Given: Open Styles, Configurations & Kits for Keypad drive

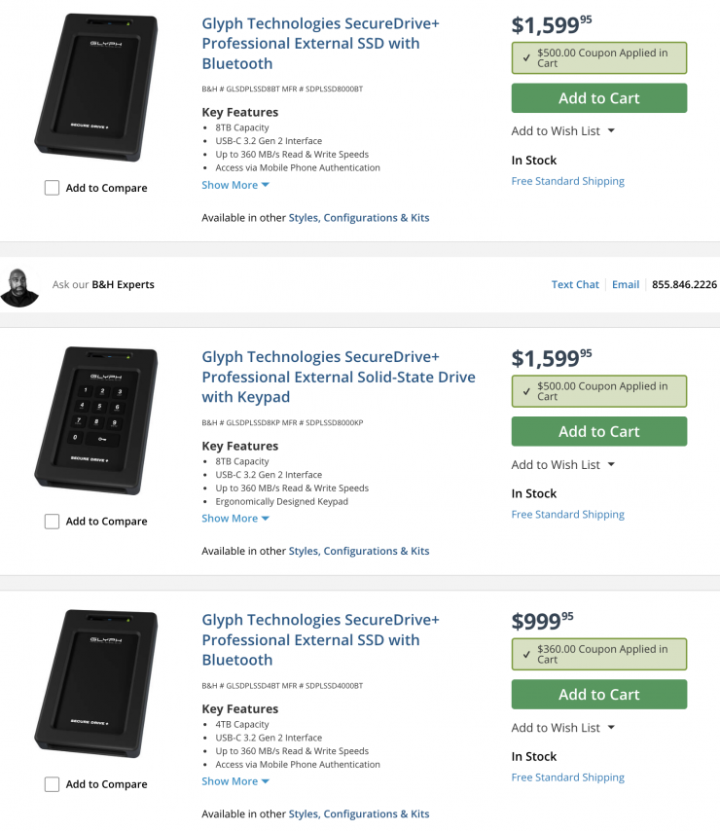Looking at the screenshot, I should [x=359, y=551].
